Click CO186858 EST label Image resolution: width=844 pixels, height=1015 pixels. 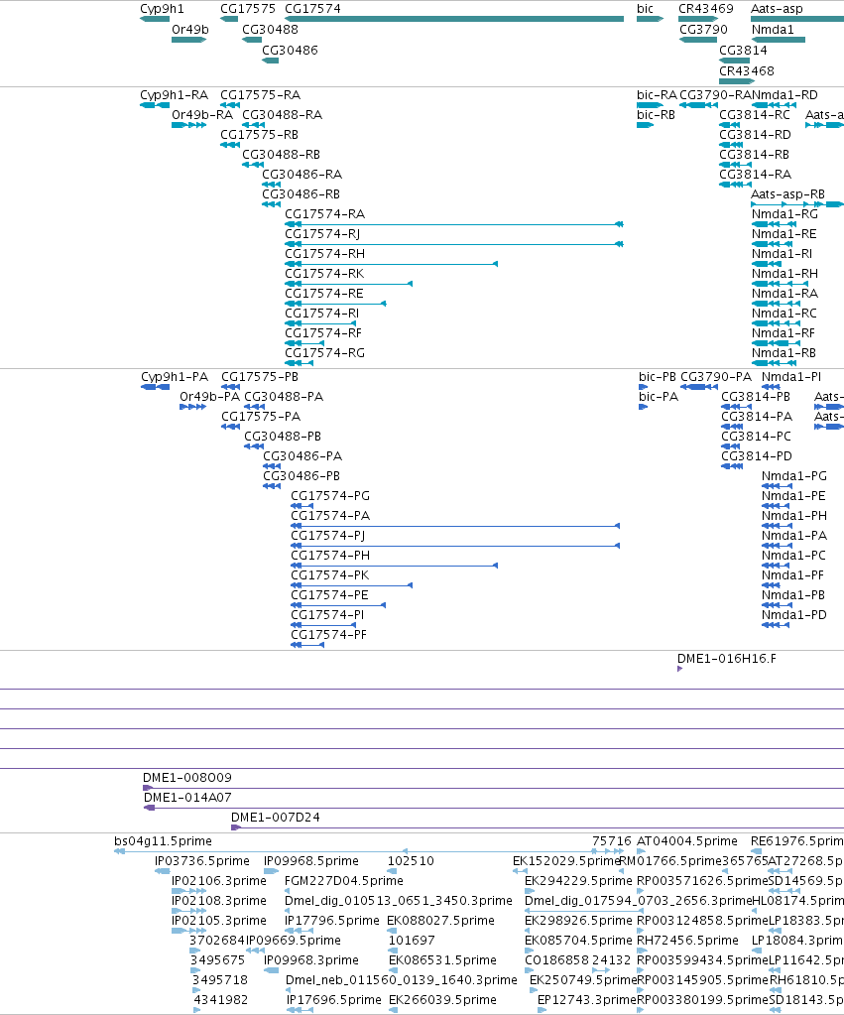[556, 960]
